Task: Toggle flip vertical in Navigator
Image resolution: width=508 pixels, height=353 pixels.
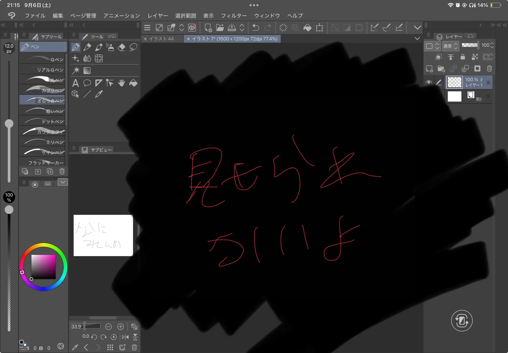Action: 135,337
